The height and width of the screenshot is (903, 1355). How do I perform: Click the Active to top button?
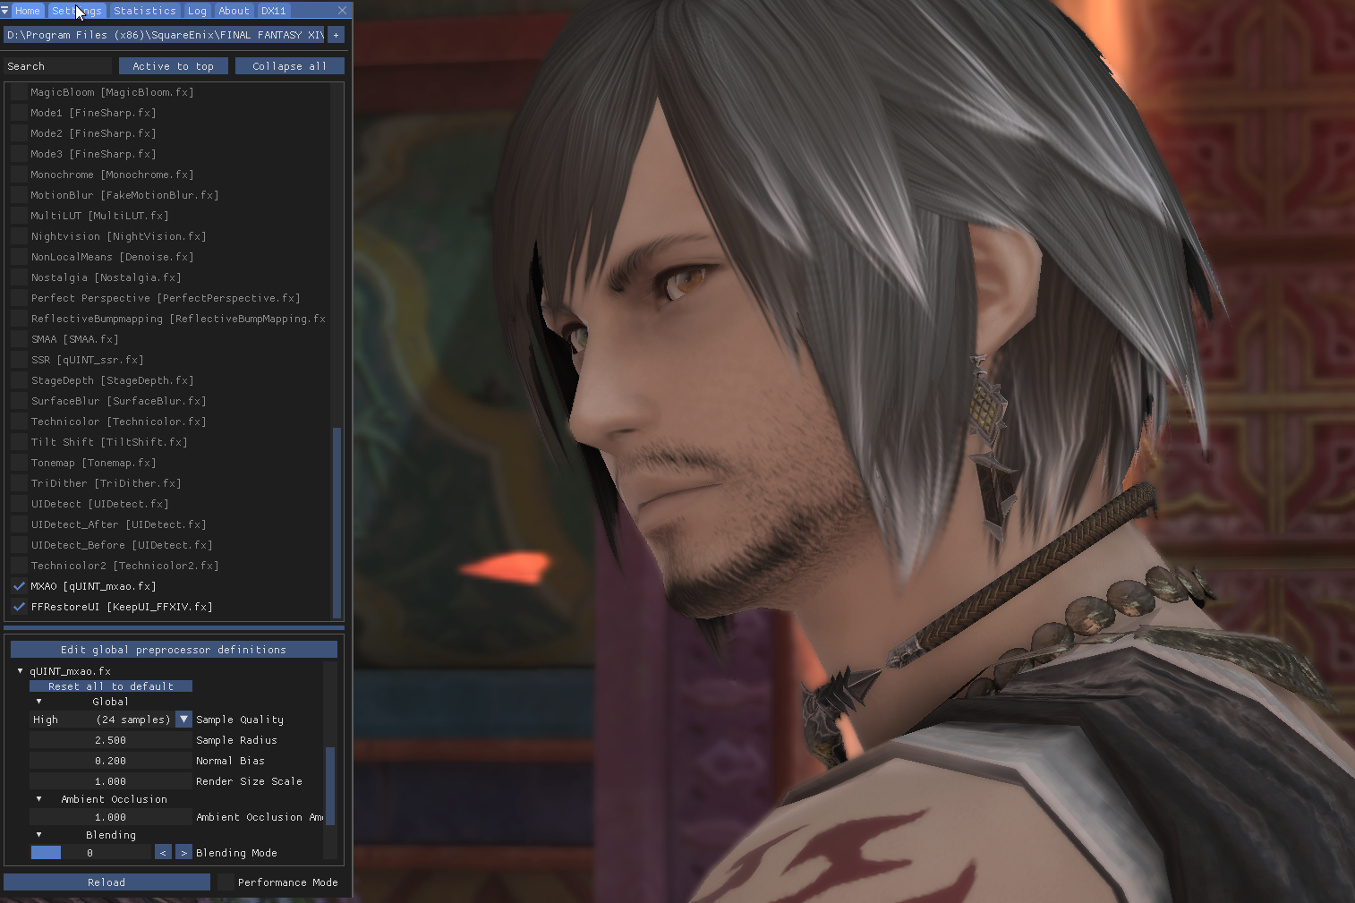point(173,66)
